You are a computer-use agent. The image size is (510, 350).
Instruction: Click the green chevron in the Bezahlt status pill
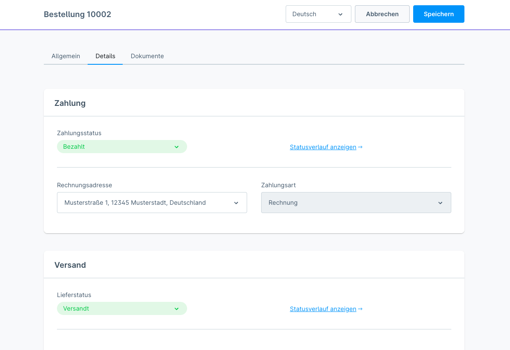(x=177, y=147)
